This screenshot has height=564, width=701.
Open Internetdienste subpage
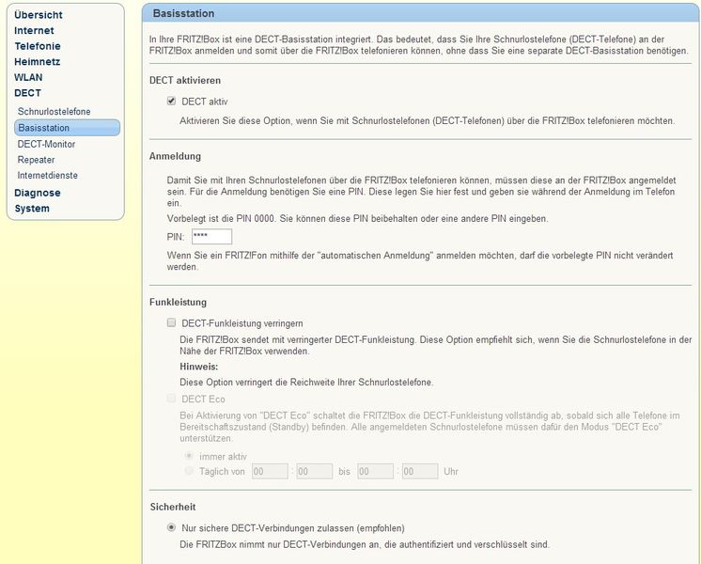47,176
